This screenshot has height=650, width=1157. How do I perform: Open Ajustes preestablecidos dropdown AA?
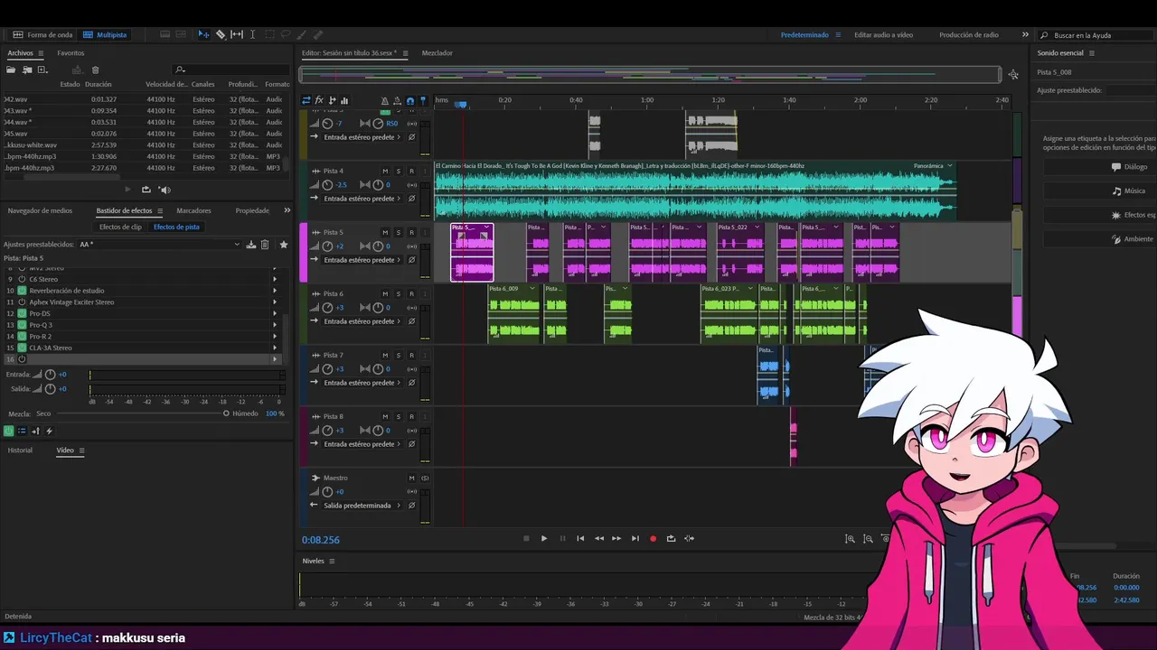pos(160,245)
